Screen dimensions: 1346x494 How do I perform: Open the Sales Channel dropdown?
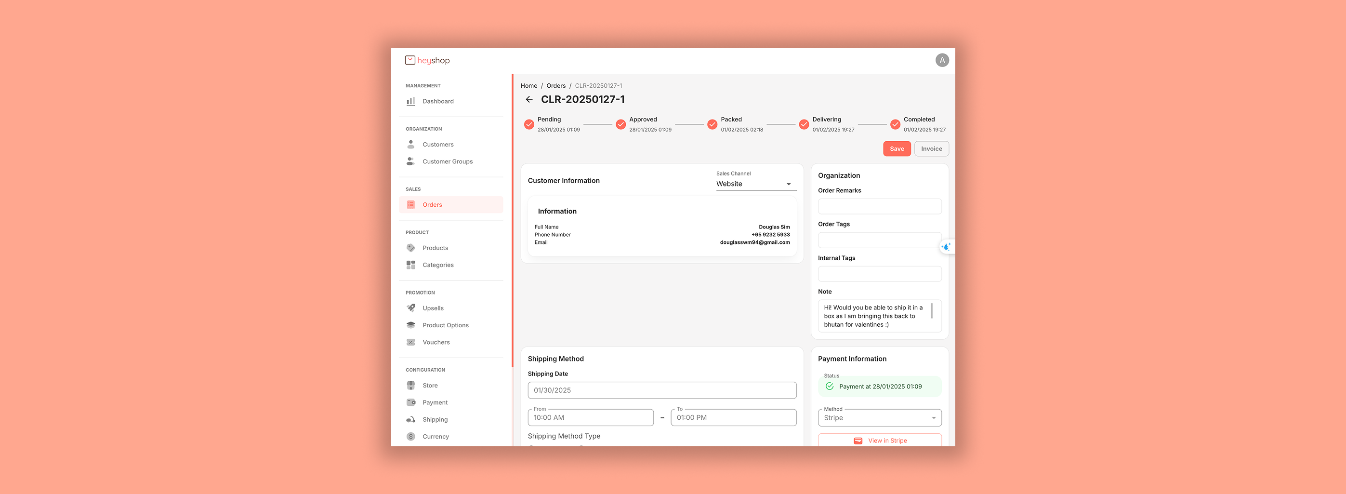(x=755, y=184)
